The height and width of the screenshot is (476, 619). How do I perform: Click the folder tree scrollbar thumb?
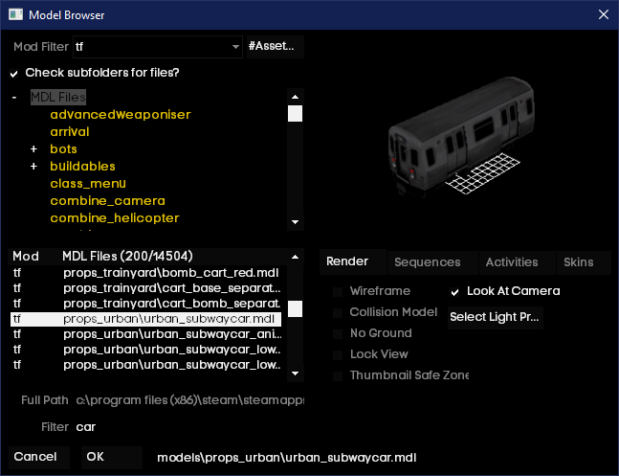295,114
